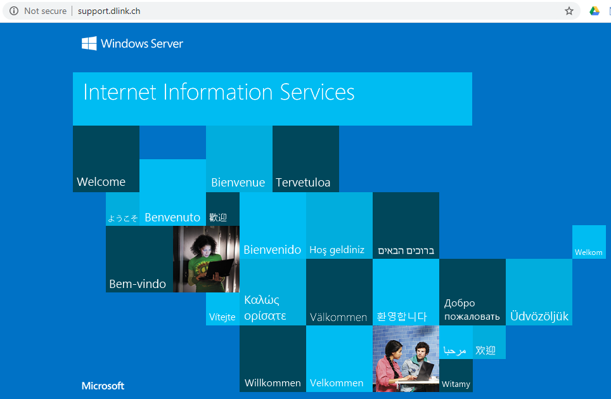
Task: Click the Microsoft logo at bottom
Action: [103, 386]
